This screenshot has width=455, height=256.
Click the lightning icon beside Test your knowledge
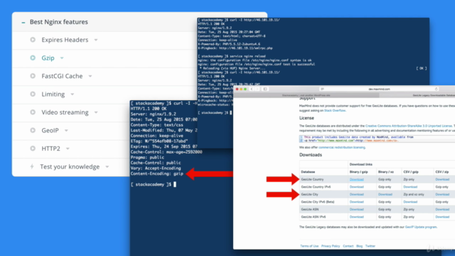[x=32, y=166]
